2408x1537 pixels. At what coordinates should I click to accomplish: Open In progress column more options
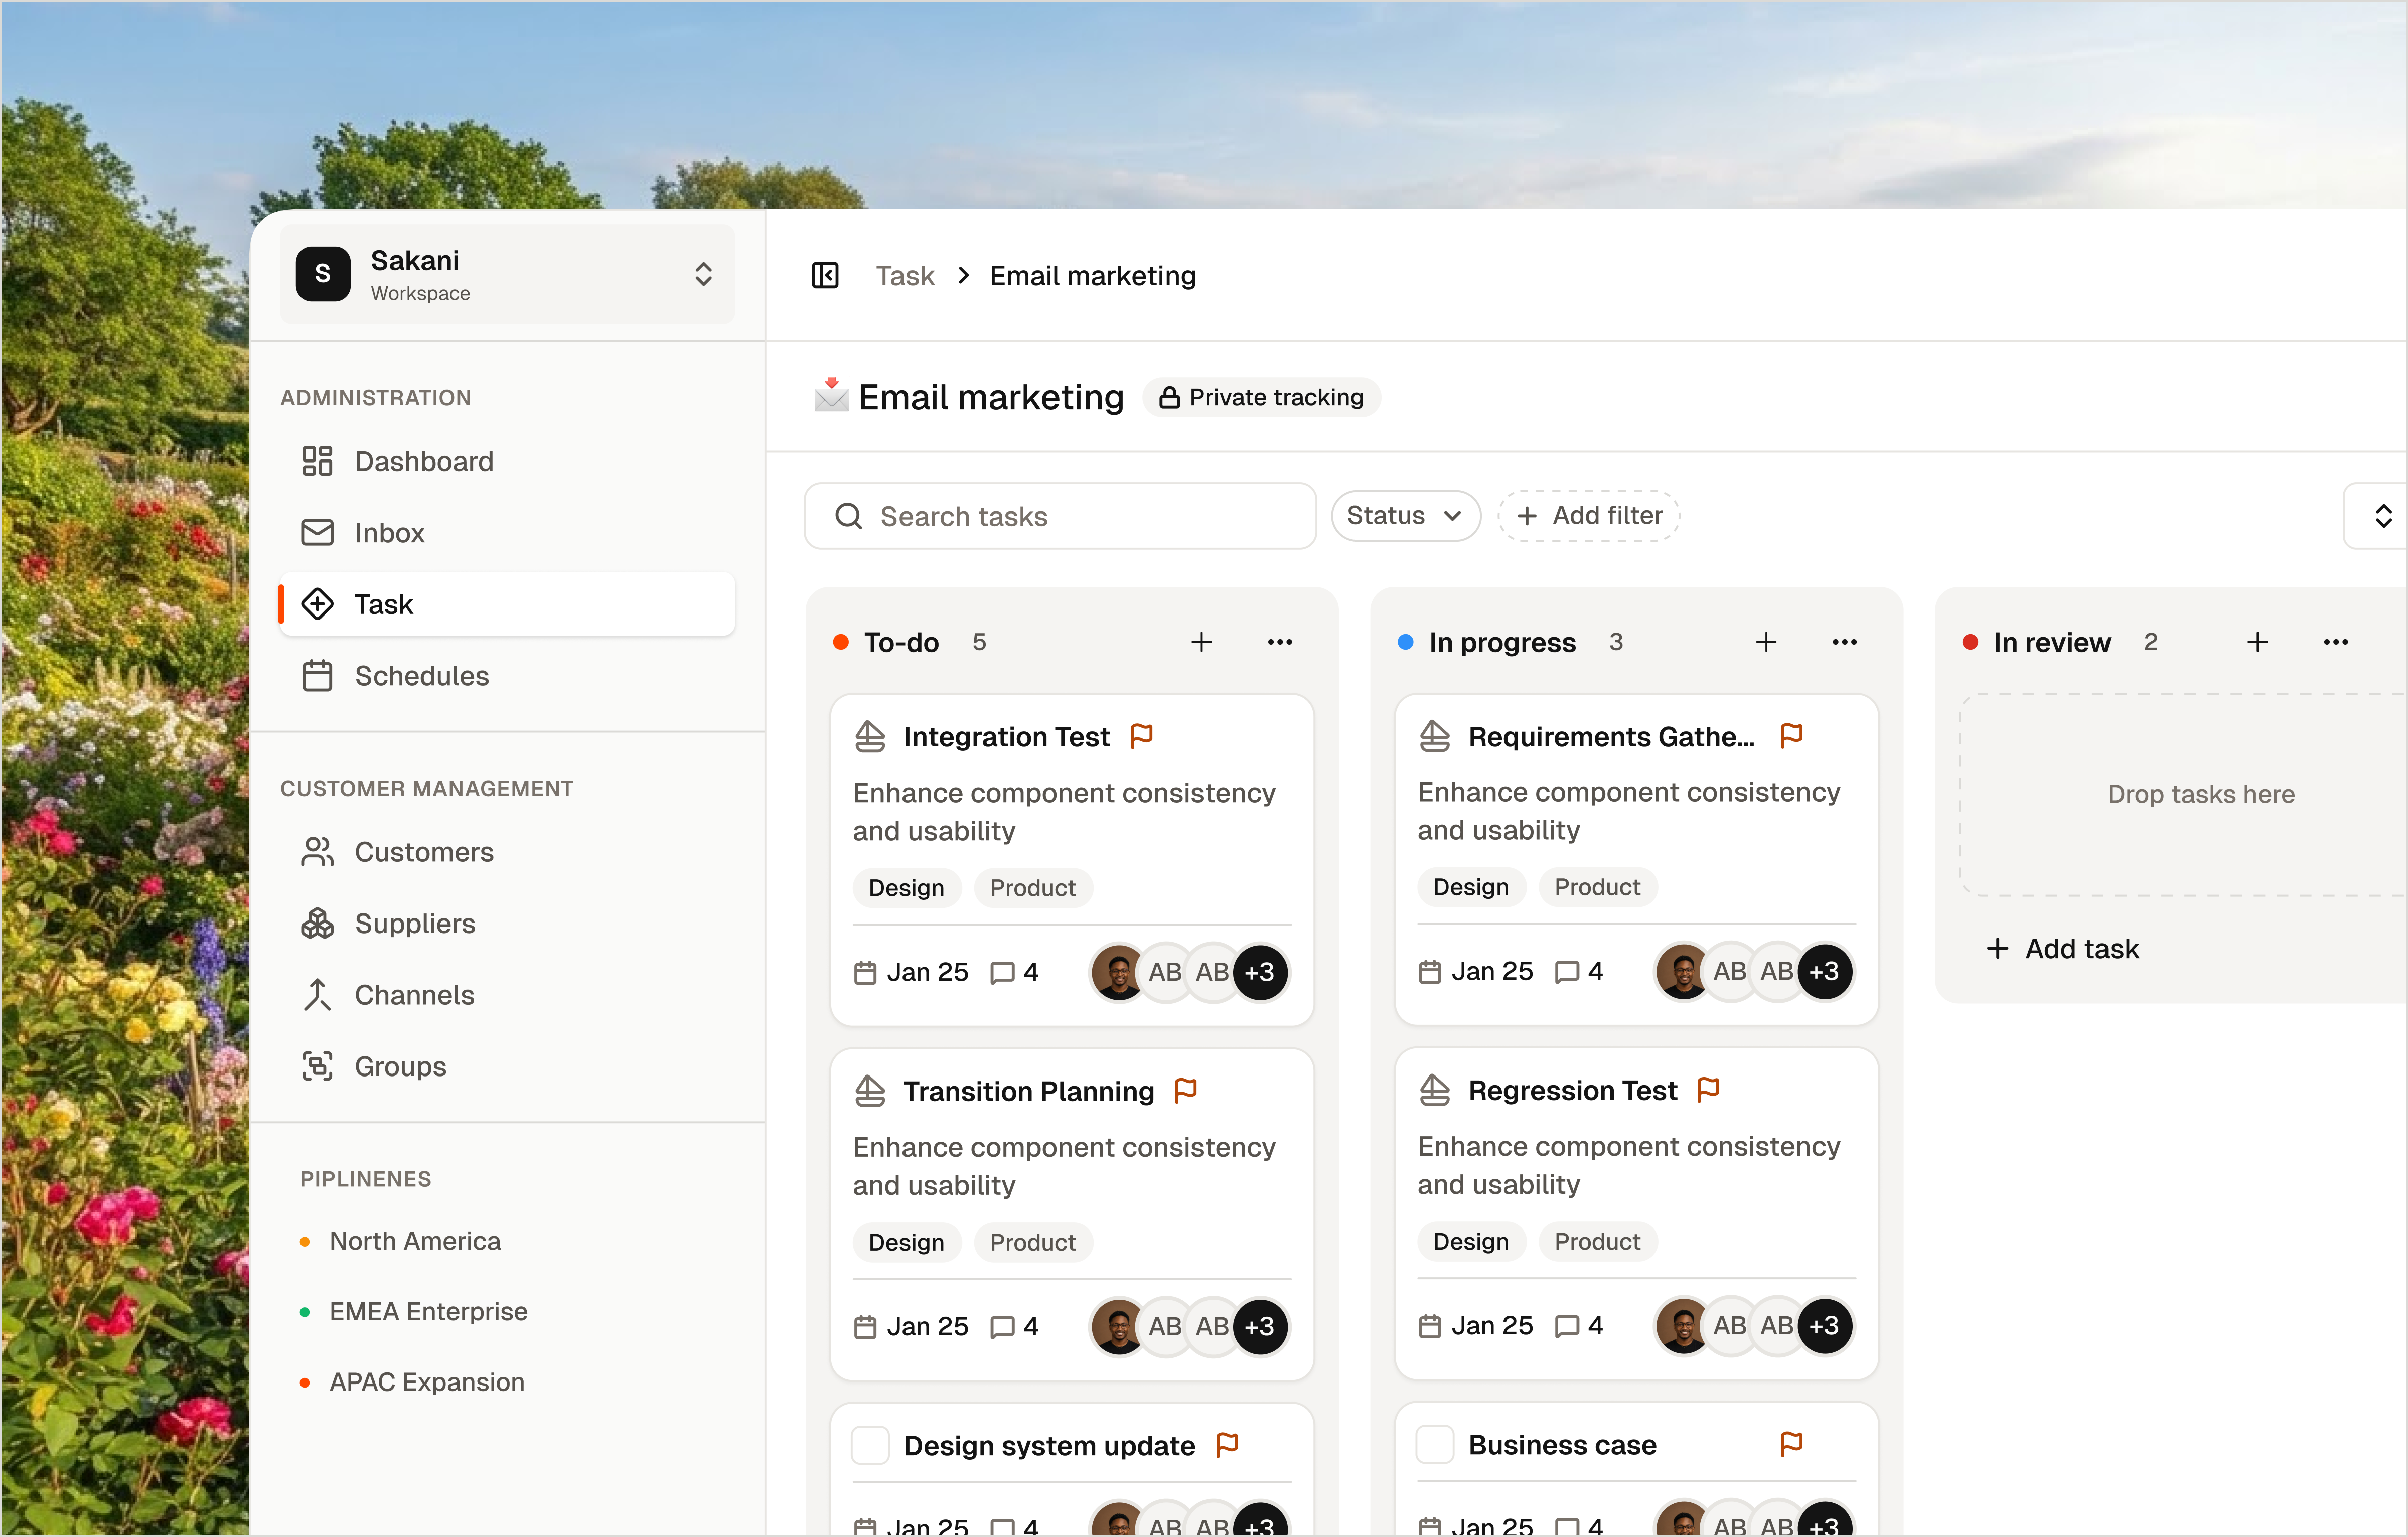point(1845,642)
